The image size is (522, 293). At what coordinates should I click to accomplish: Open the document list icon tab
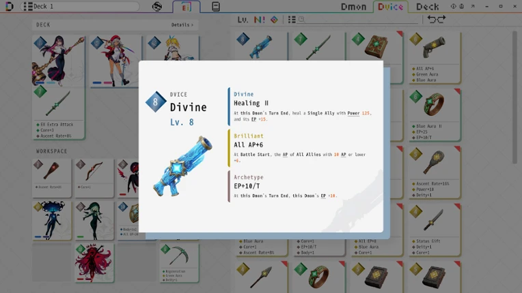pyautogui.click(x=216, y=7)
